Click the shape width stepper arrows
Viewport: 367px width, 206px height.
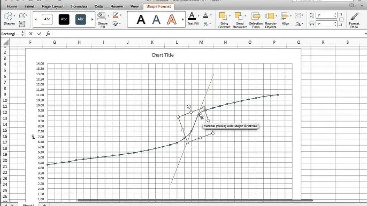(335, 23)
